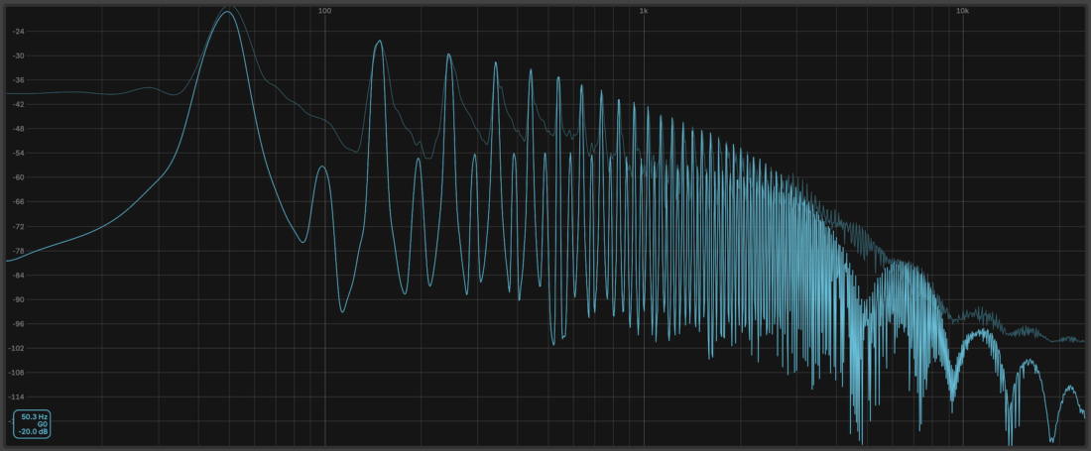
Task: Click the G0 note readout
Action: pyautogui.click(x=43, y=424)
